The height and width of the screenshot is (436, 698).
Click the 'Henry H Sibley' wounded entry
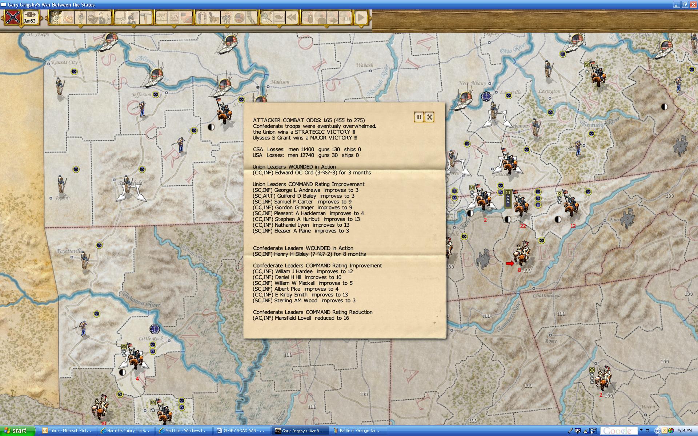point(309,254)
